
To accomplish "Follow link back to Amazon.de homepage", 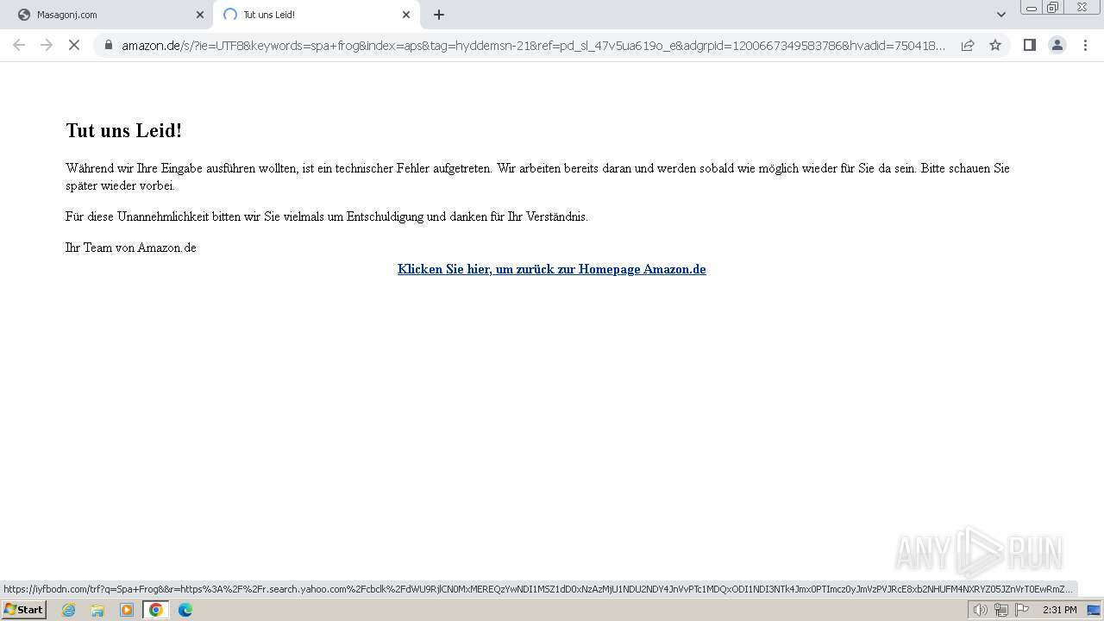I will point(552,269).
